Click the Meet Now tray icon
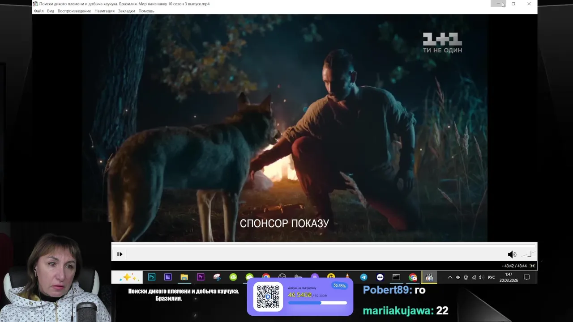Viewport: 573px width, 322px height. click(466, 277)
